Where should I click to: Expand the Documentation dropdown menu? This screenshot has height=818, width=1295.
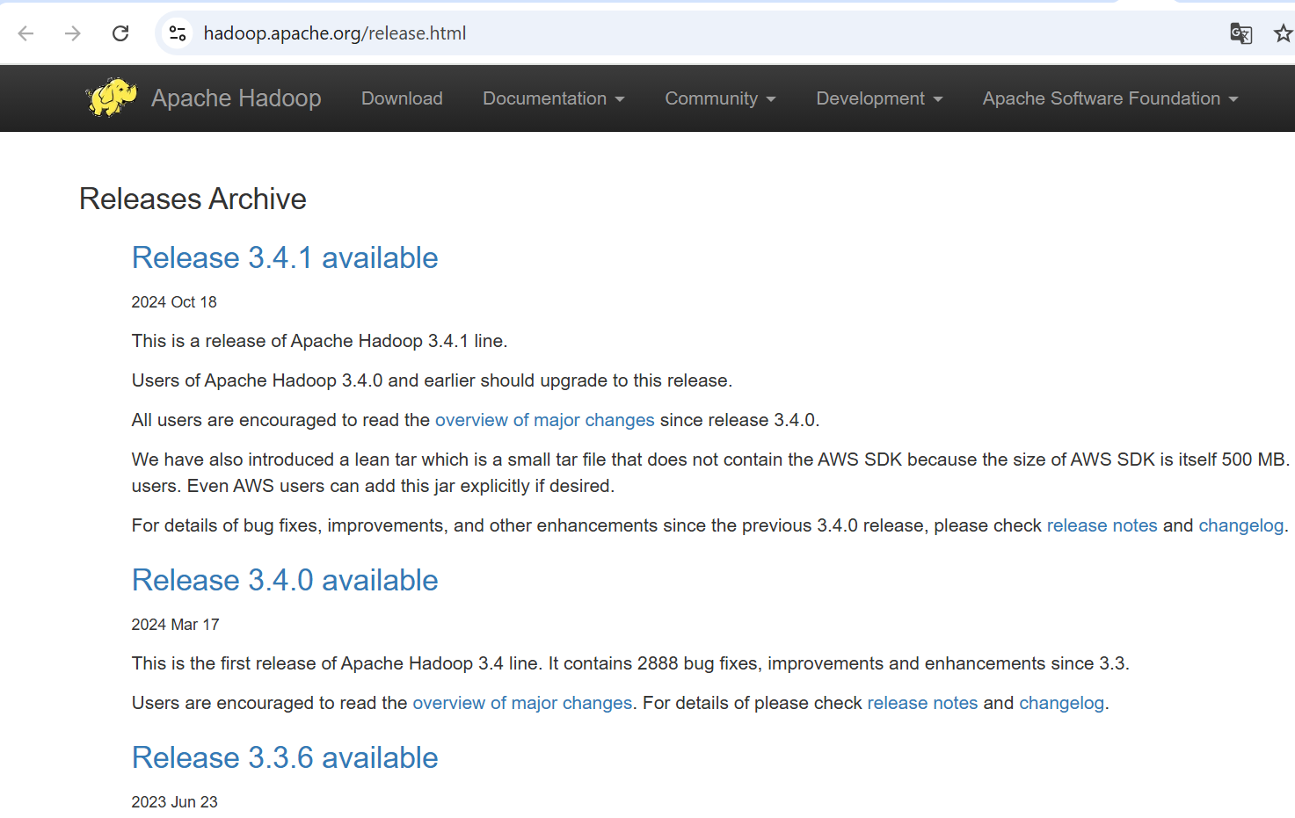pyautogui.click(x=554, y=98)
